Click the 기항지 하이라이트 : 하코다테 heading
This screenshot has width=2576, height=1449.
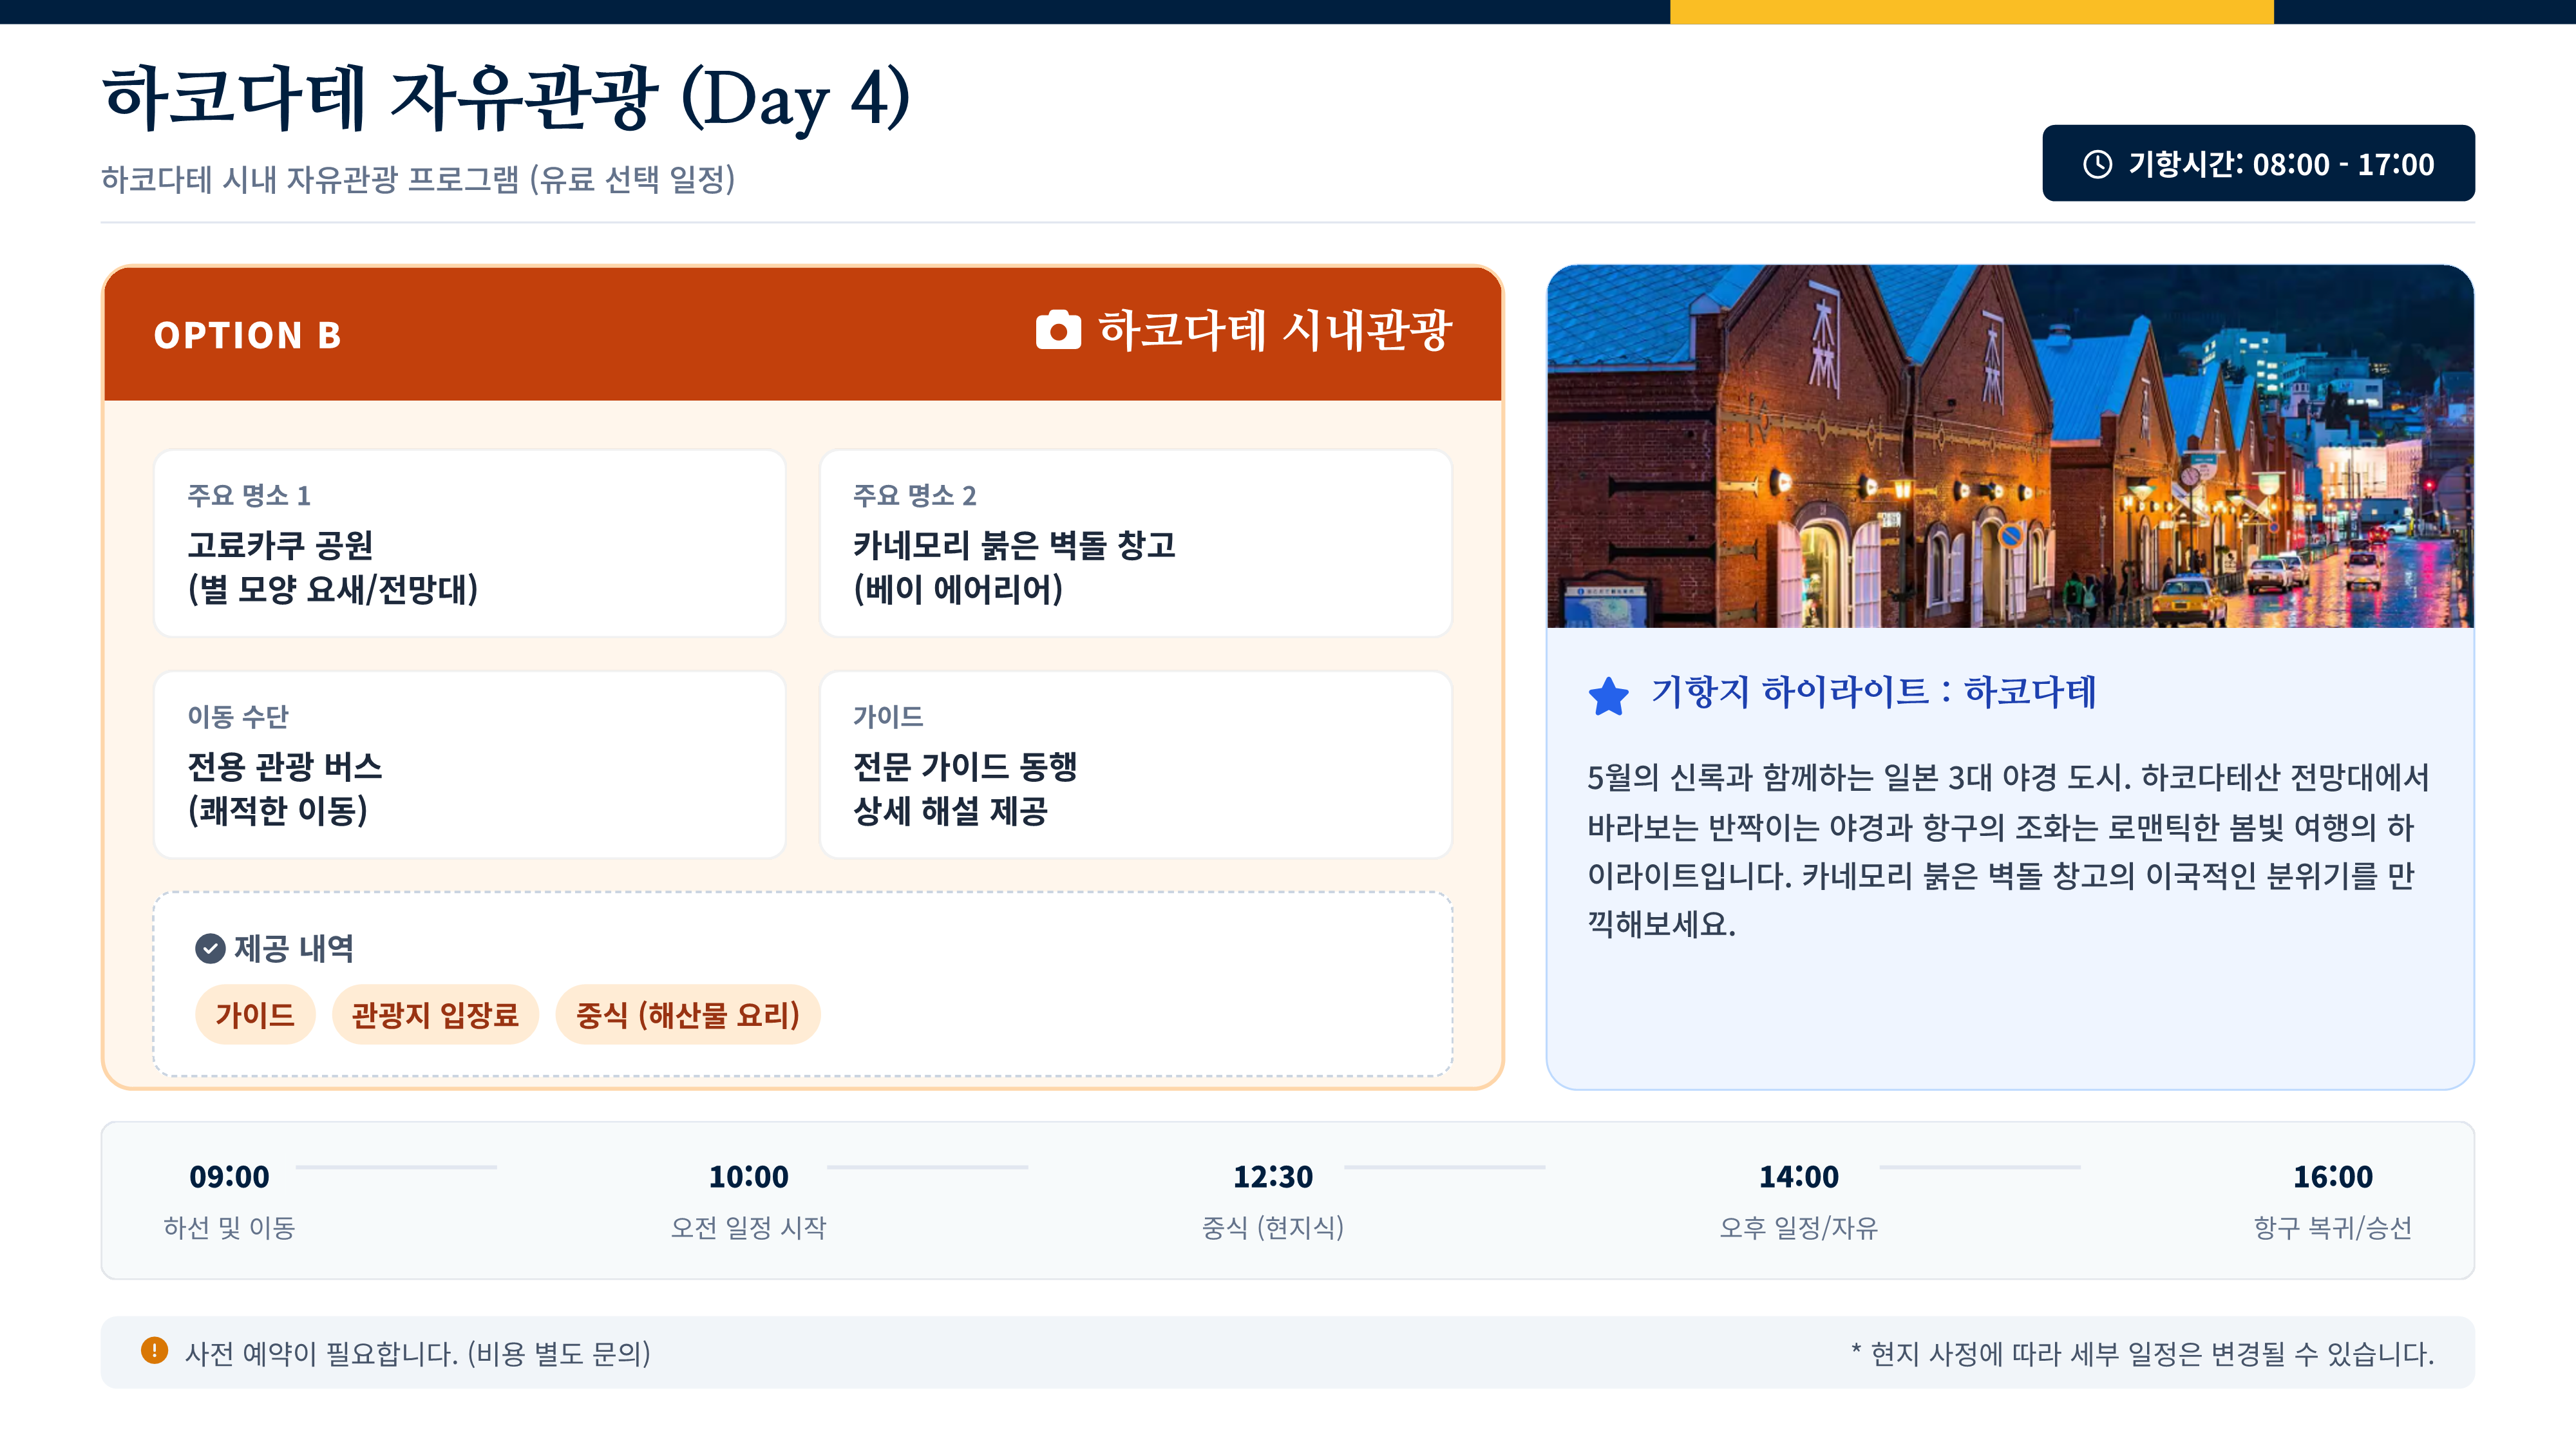coord(1873,692)
